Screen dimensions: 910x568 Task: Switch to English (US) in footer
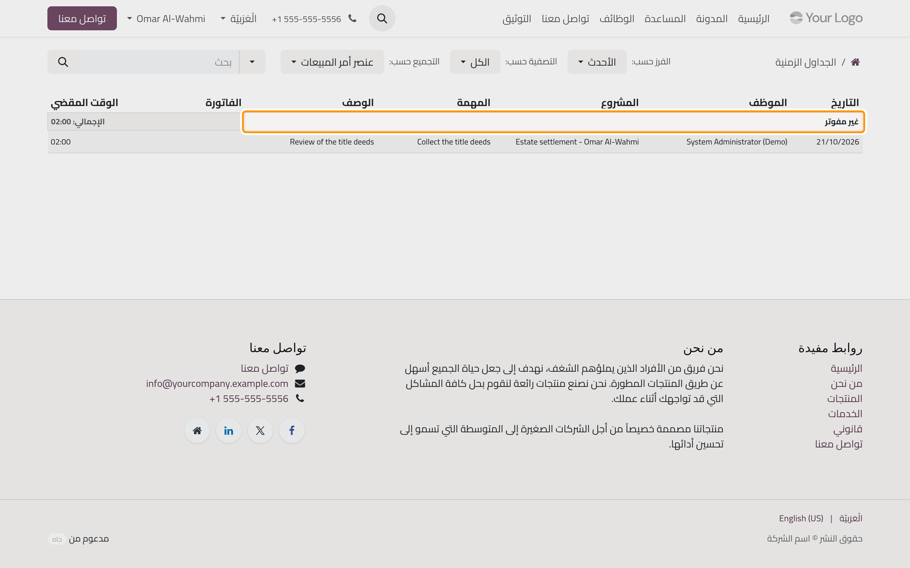(801, 518)
